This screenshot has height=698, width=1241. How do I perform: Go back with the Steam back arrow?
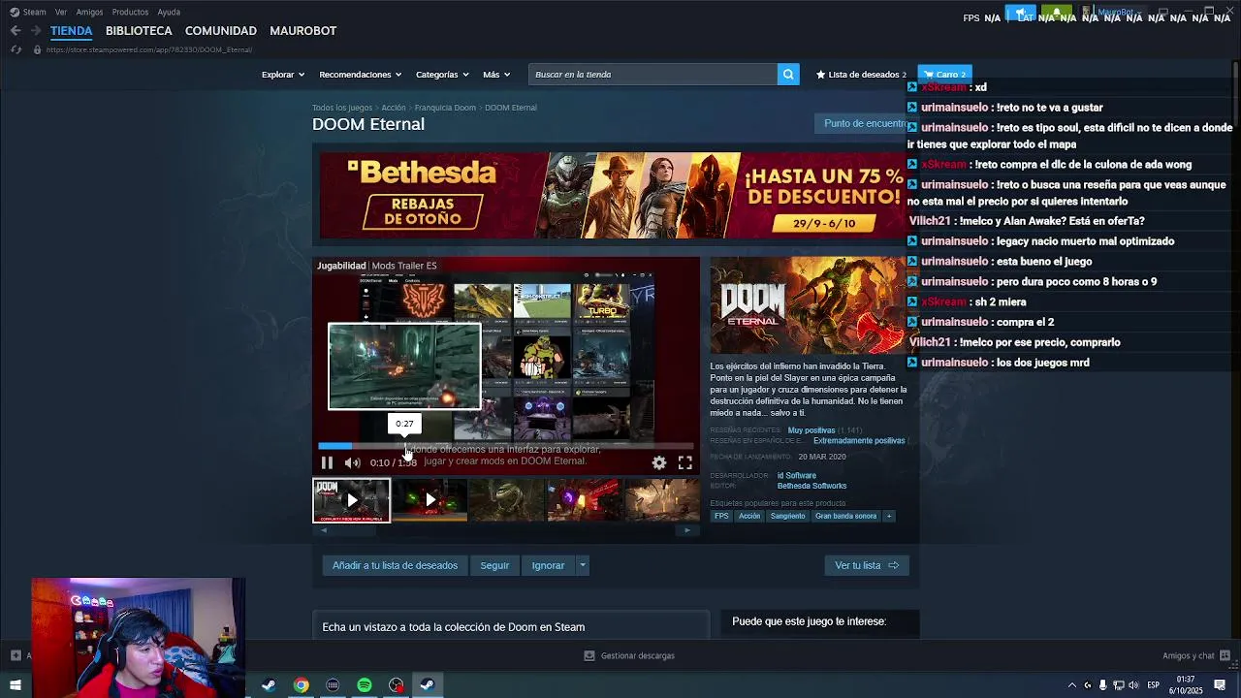(x=16, y=31)
